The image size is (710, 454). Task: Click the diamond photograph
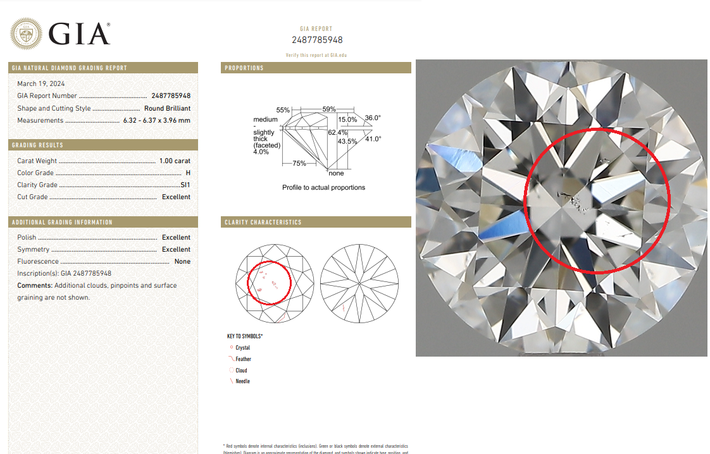click(561, 208)
